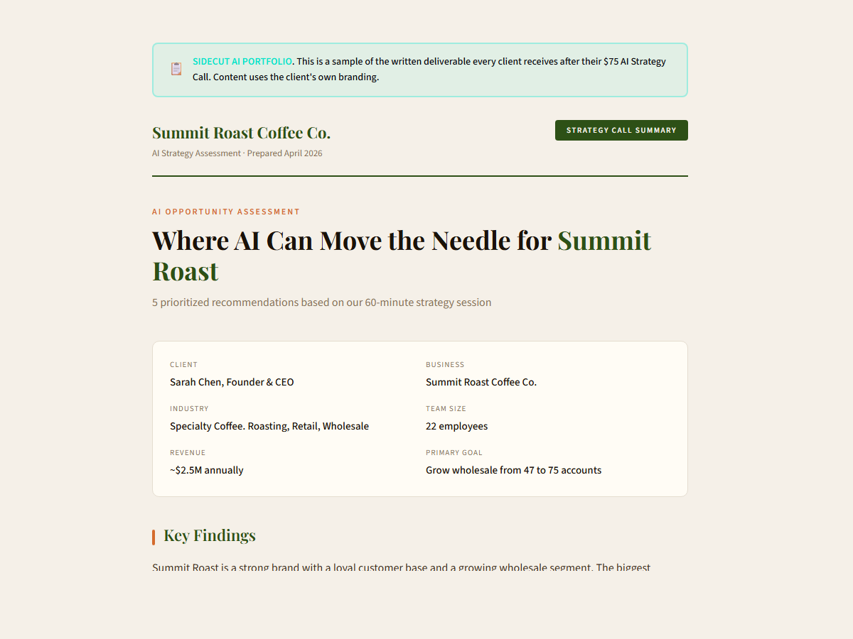
Task: Click 'Specialty Coffee. Roasting, Retail, Wholesale' text
Action: click(269, 426)
